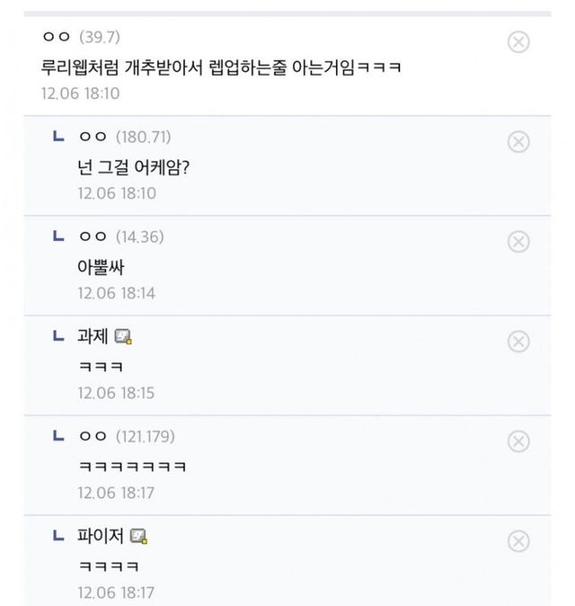Click X icon on 파이저's reply
The height and width of the screenshot is (606, 575).
point(518,541)
